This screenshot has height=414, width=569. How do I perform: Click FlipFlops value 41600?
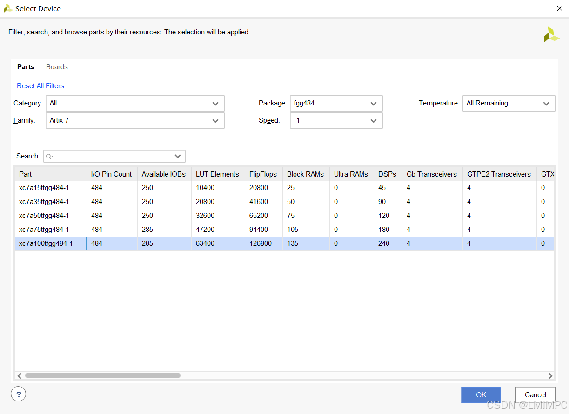[259, 202]
